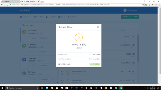The height and width of the screenshot is (90, 161).
Task: Click Receive under BTC Wallet
Action: click(45, 38)
